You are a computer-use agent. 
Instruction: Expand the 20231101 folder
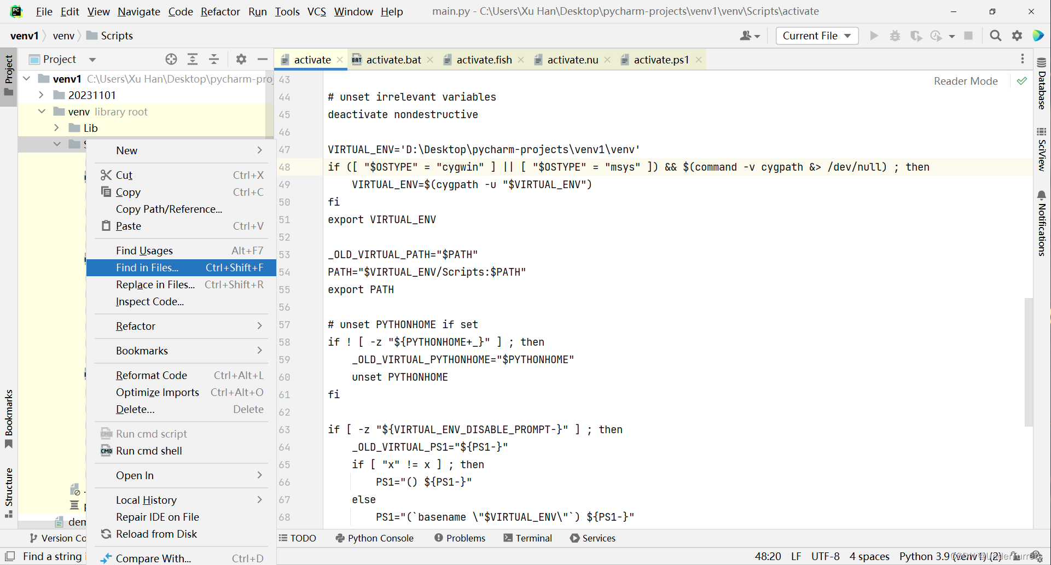42,95
